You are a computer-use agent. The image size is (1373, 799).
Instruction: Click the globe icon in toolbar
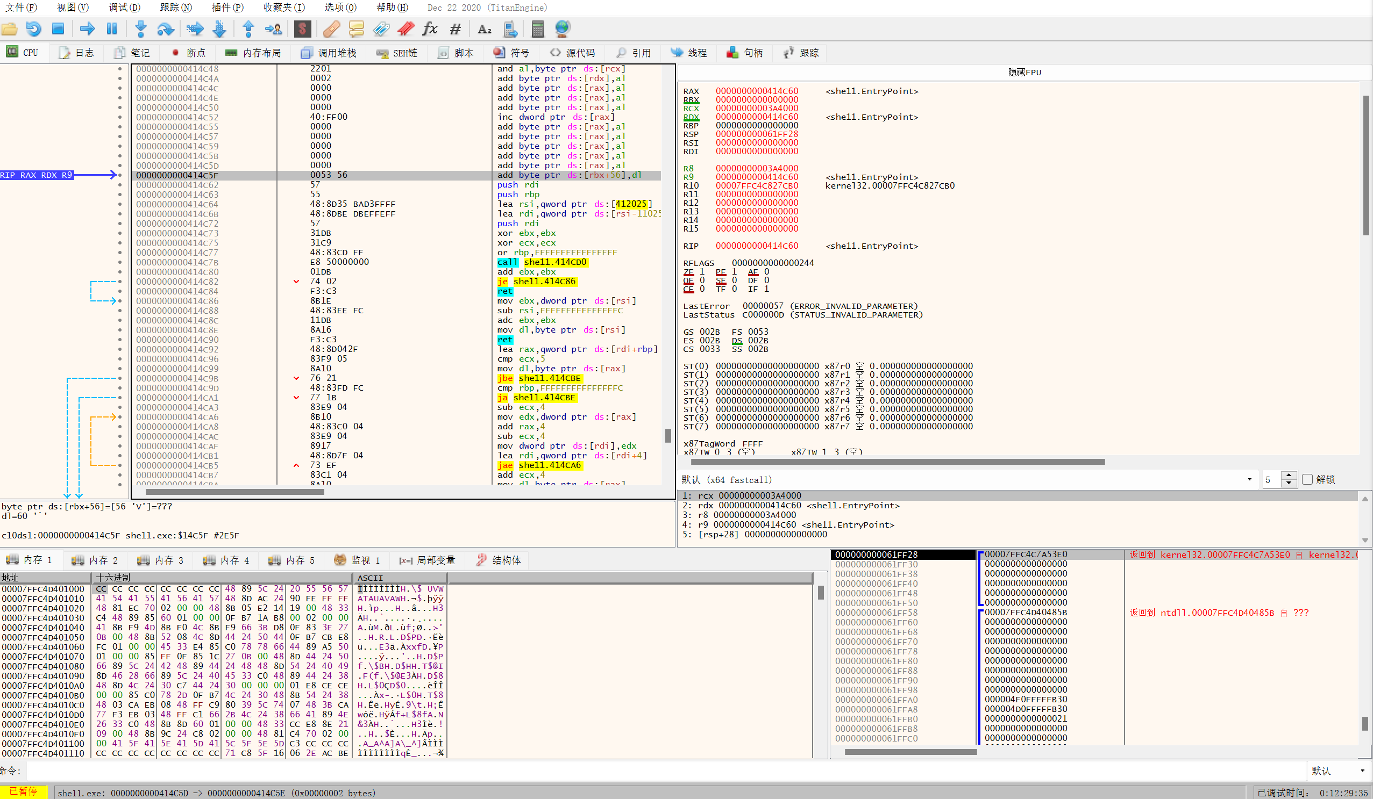click(563, 29)
